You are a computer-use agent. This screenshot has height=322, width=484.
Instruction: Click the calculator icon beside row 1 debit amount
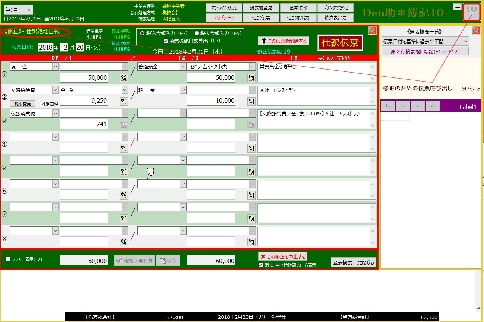click(124, 78)
